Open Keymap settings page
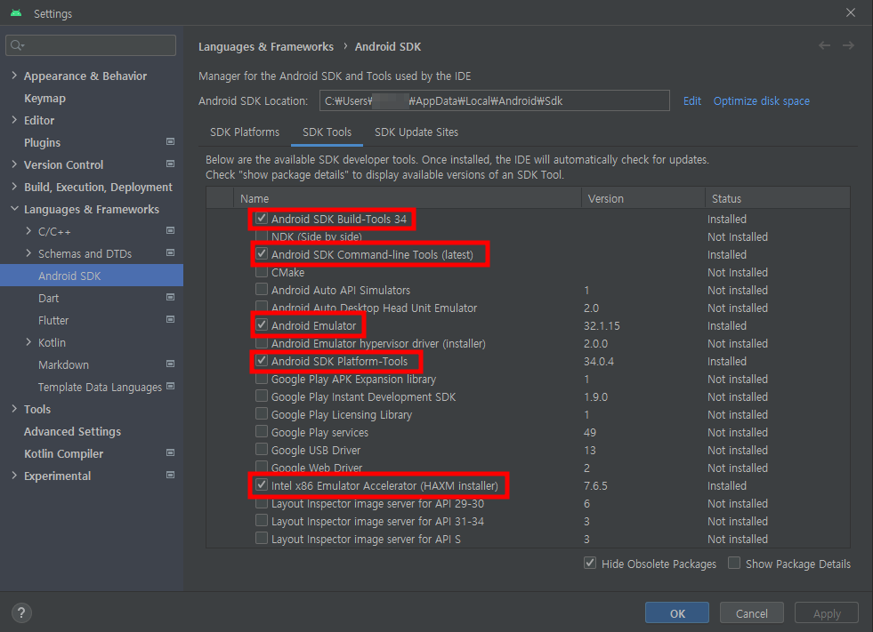 (x=44, y=98)
